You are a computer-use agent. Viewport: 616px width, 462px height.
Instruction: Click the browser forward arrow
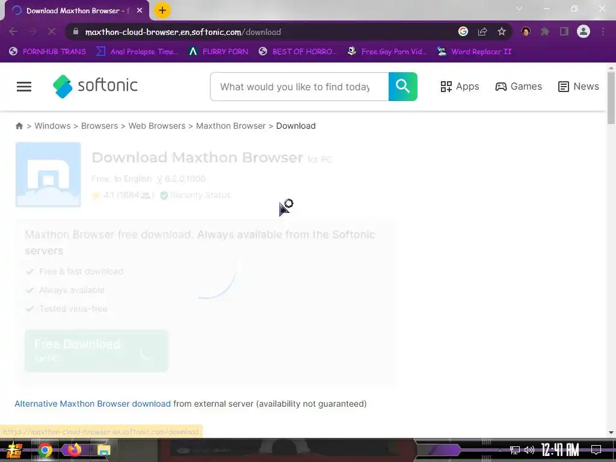tap(32, 32)
